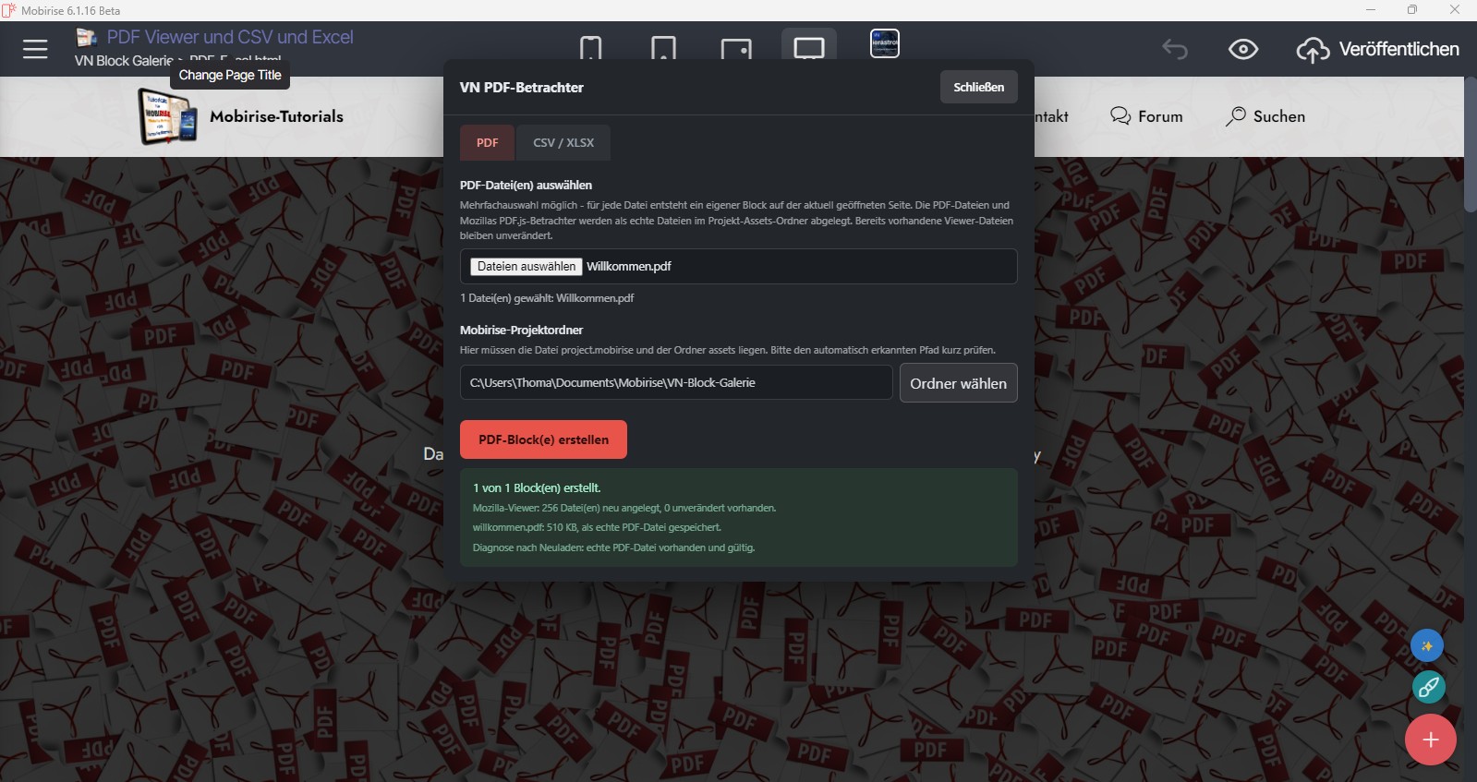Click the Mobirise-Tutorials logo image
1477x782 pixels.
point(168,116)
